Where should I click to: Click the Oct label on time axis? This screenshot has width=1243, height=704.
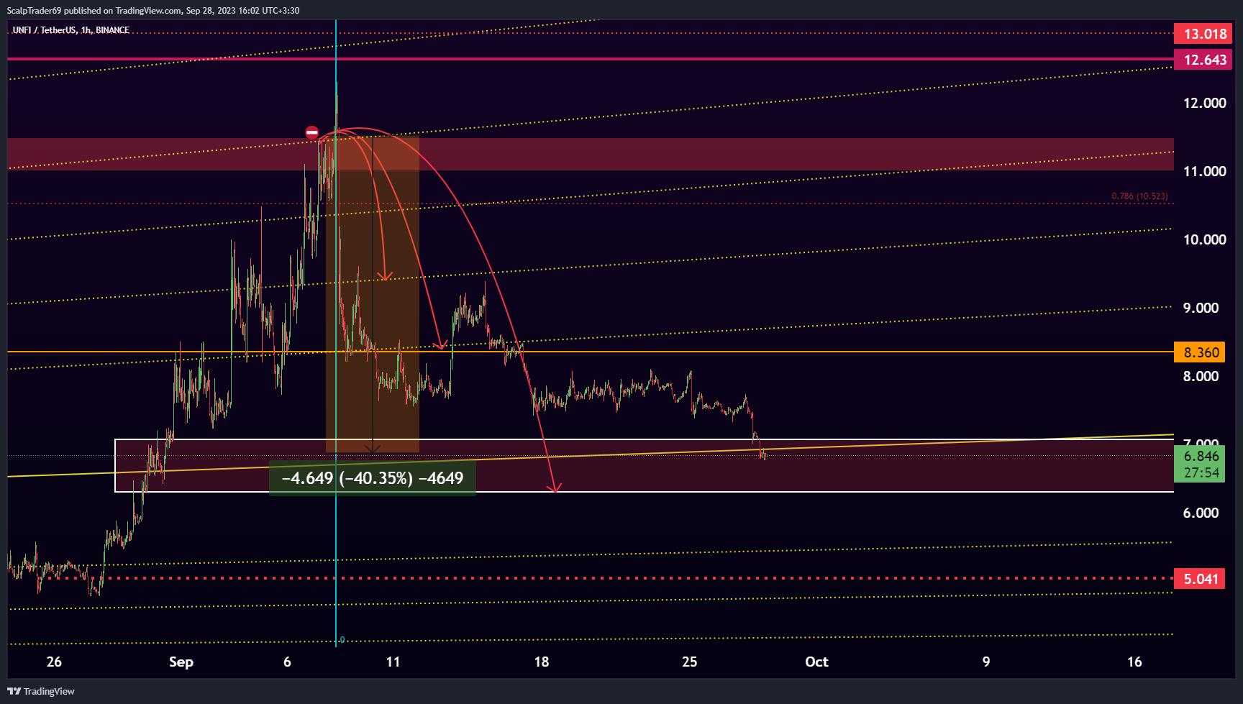816,662
